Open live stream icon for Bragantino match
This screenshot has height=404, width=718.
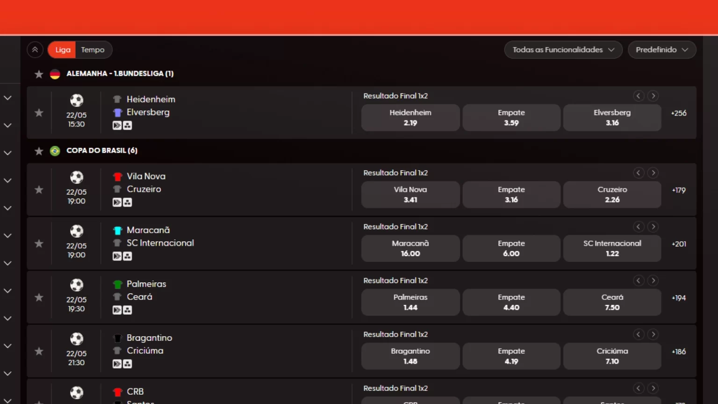[117, 364]
